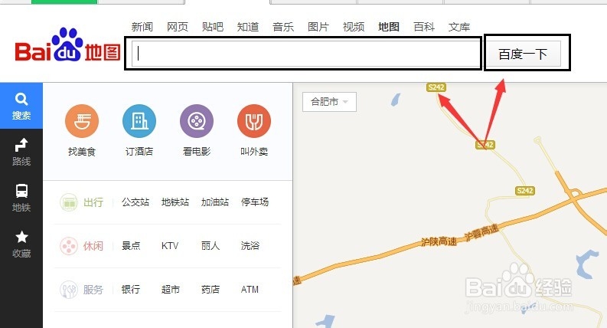Open the 收藏 favorites star icon
Screen dimensions: 607x328
coord(21,237)
